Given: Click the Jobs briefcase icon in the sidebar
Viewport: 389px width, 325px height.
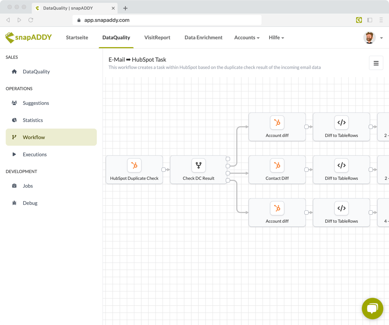Looking at the screenshot, I should 14,186.
